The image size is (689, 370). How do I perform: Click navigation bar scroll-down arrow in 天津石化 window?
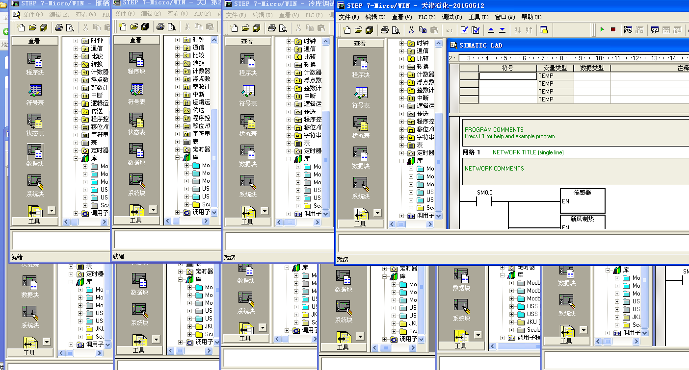point(377,213)
